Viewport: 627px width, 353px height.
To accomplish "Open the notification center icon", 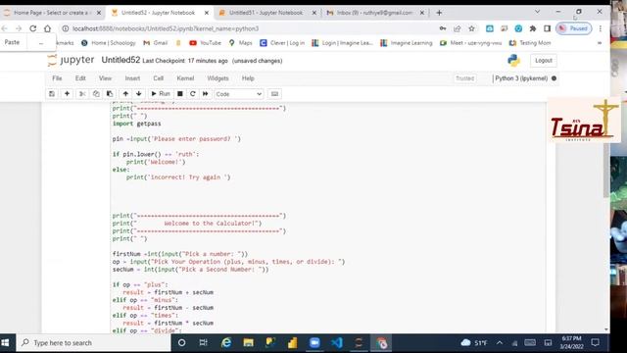I will point(596,343).
